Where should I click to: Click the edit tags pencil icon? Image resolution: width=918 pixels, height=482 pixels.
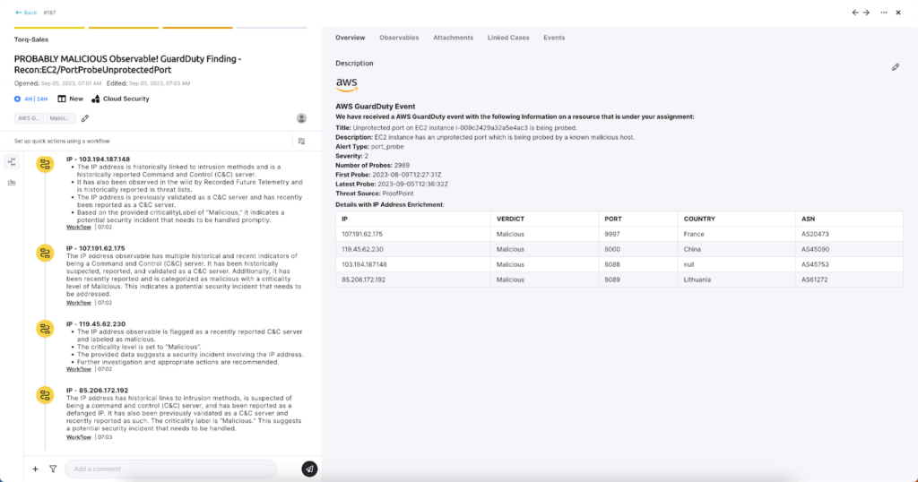click(85, 118)
